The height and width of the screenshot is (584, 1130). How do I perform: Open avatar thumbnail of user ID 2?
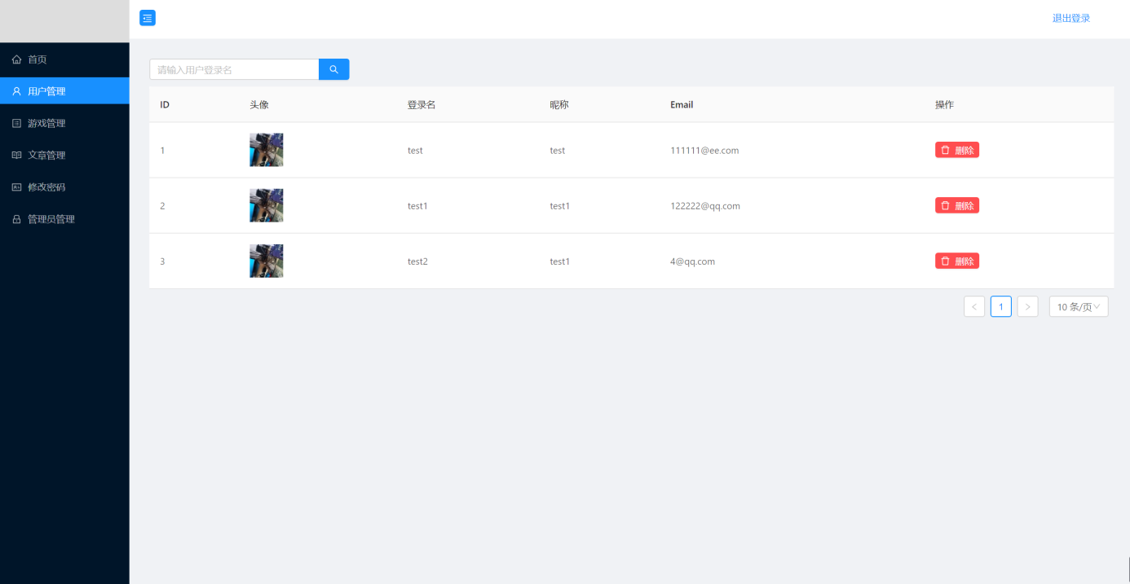pyautogui.click(x=266, y=205)
